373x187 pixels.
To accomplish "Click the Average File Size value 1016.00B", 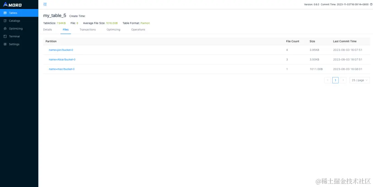I will 112,23.
